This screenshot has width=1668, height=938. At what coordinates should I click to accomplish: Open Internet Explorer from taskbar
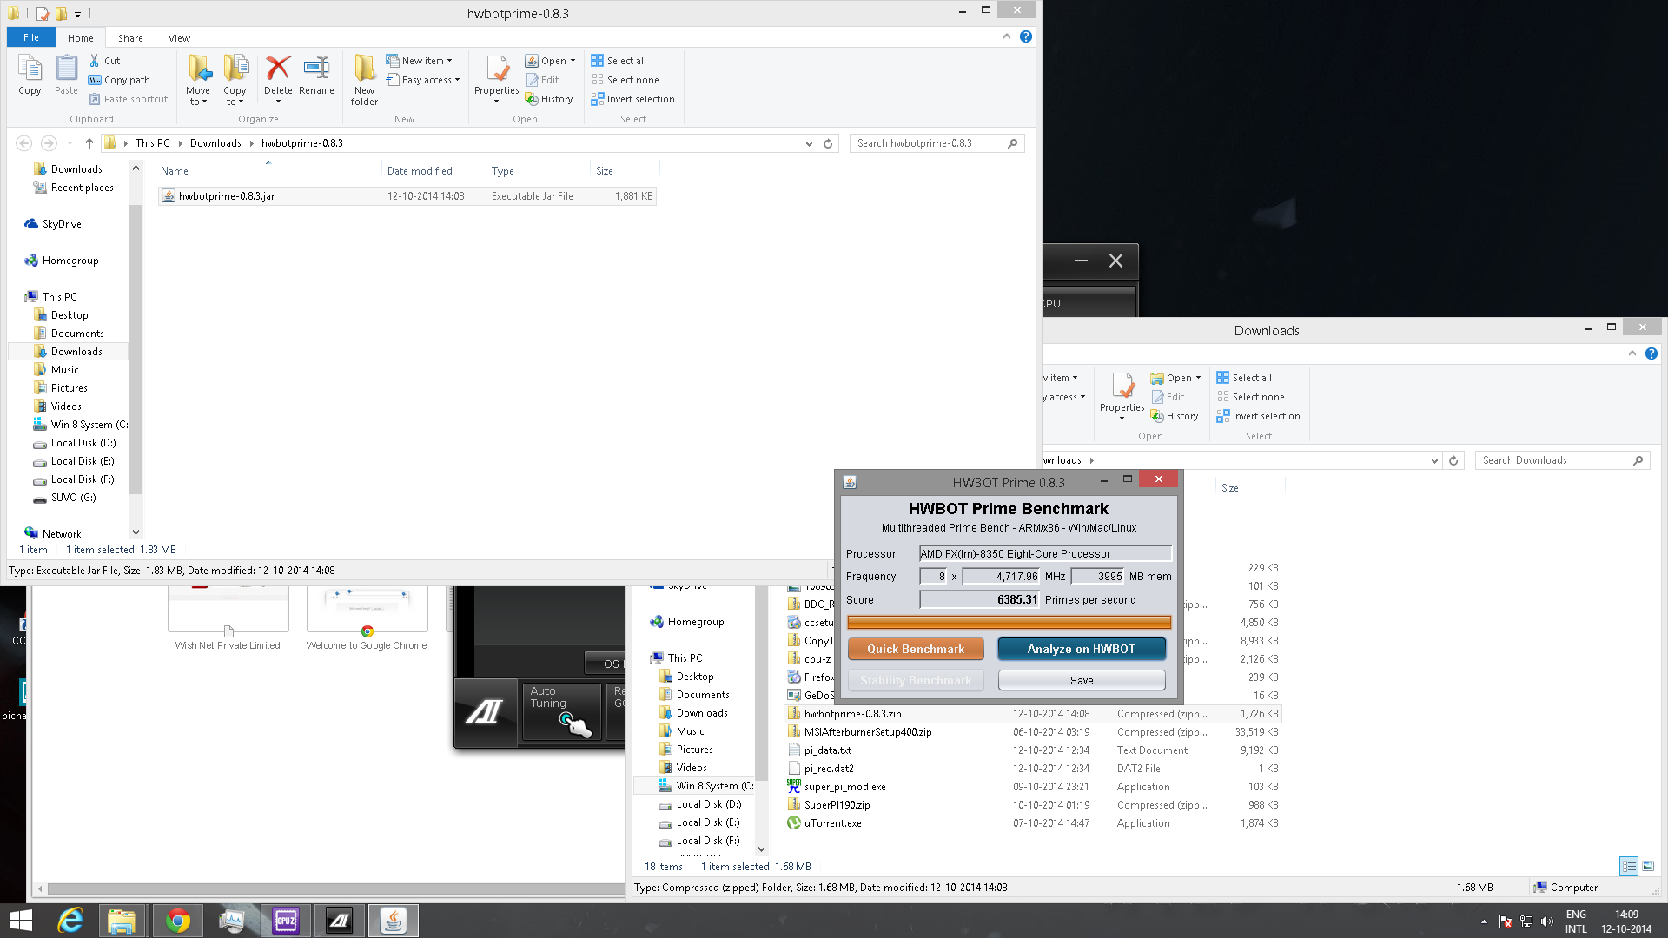tap(69, 921)
